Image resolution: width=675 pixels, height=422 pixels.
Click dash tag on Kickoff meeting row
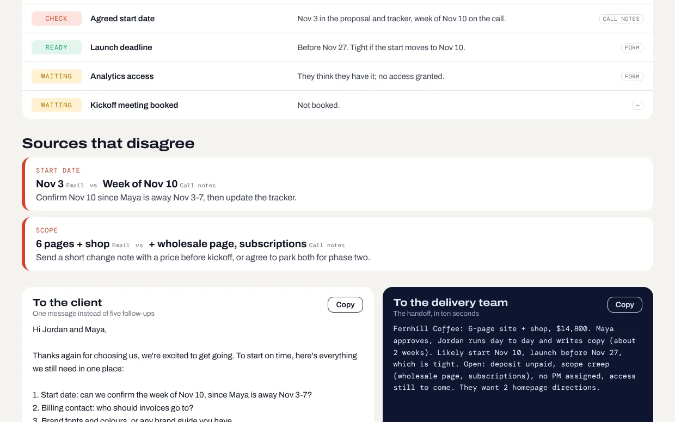[x=637, y=105]
